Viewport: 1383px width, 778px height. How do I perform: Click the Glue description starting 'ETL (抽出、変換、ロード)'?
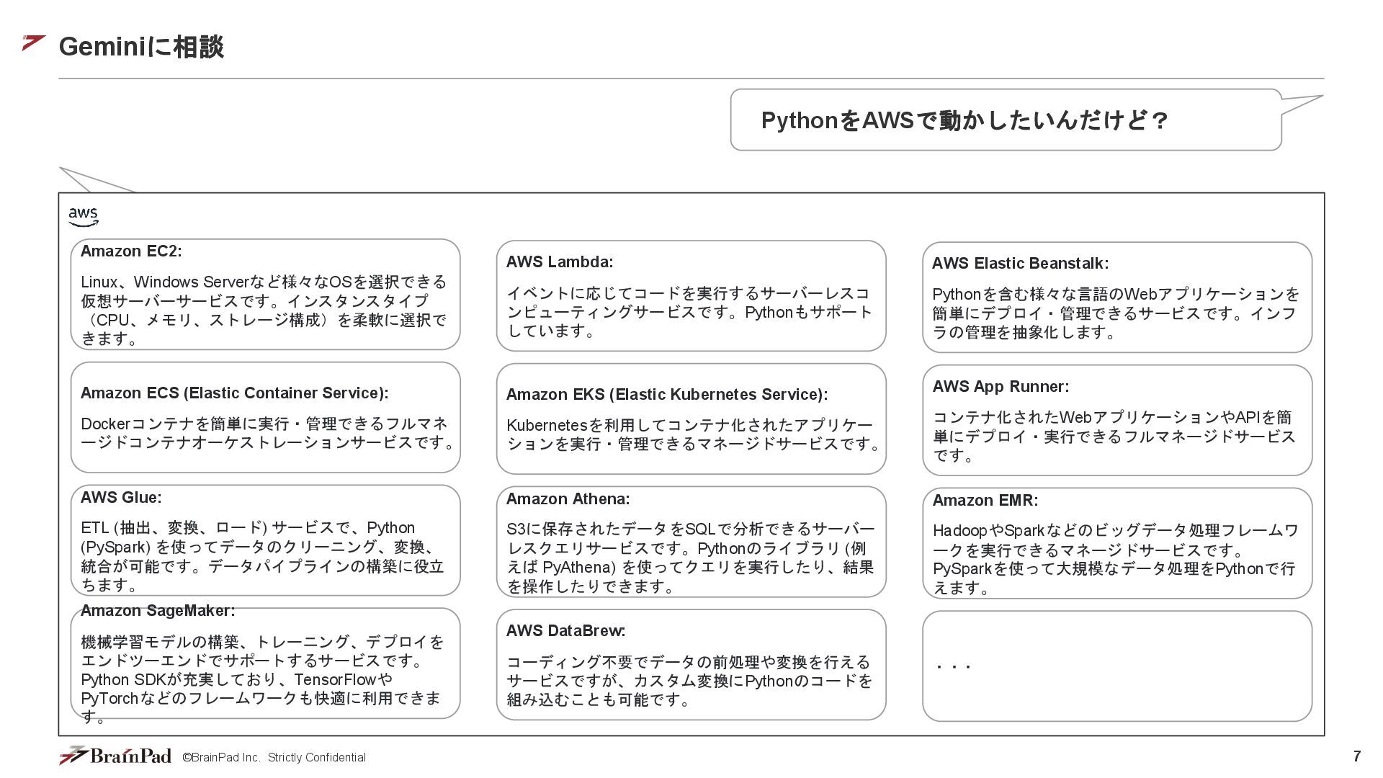click(x=262, y=556)
